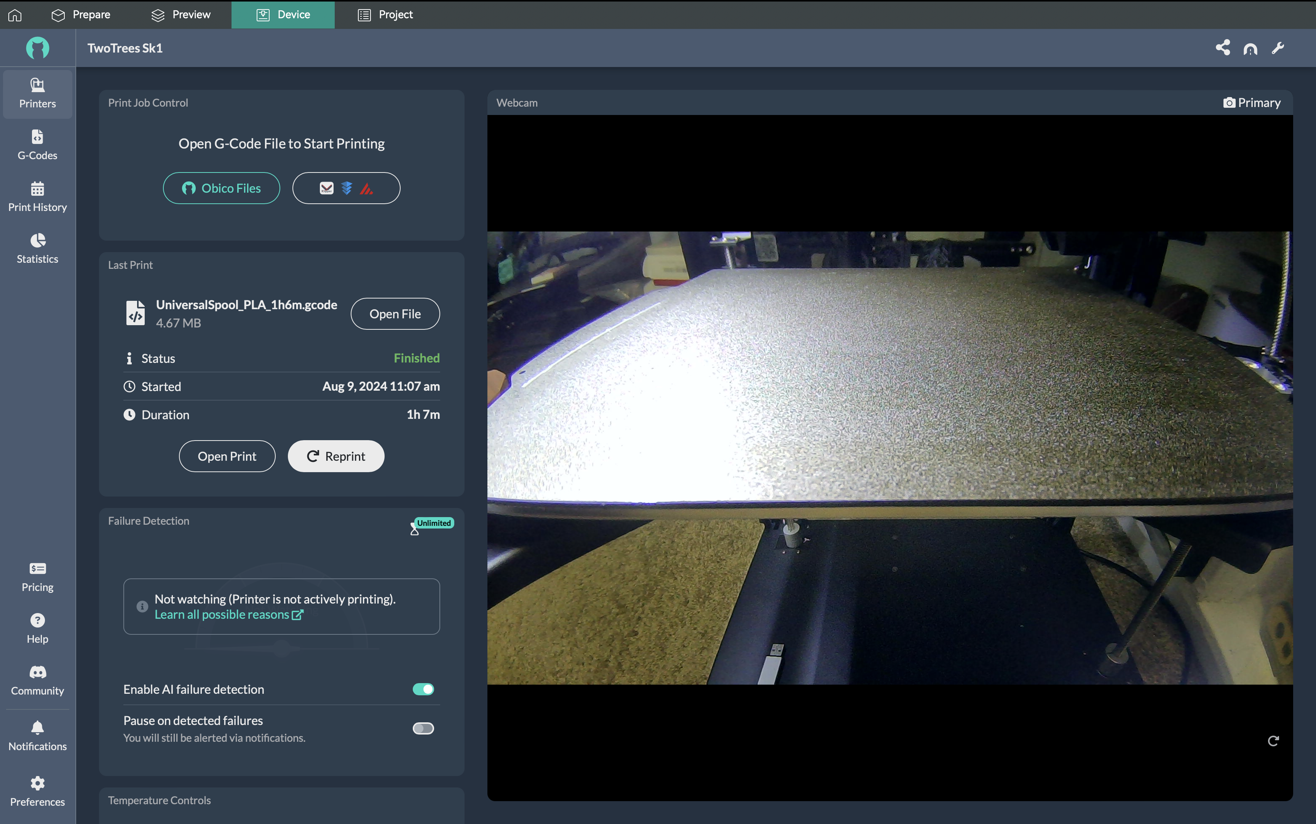Image resolution: width=1316 pixels, height=824 pixels.
Task: Open the Project tab
Action: point(385,15)
